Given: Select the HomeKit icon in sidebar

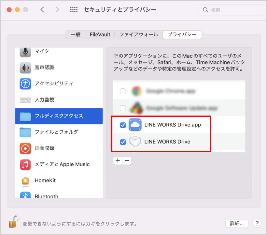Looking at the screenshot, I should tap(25, 180).
